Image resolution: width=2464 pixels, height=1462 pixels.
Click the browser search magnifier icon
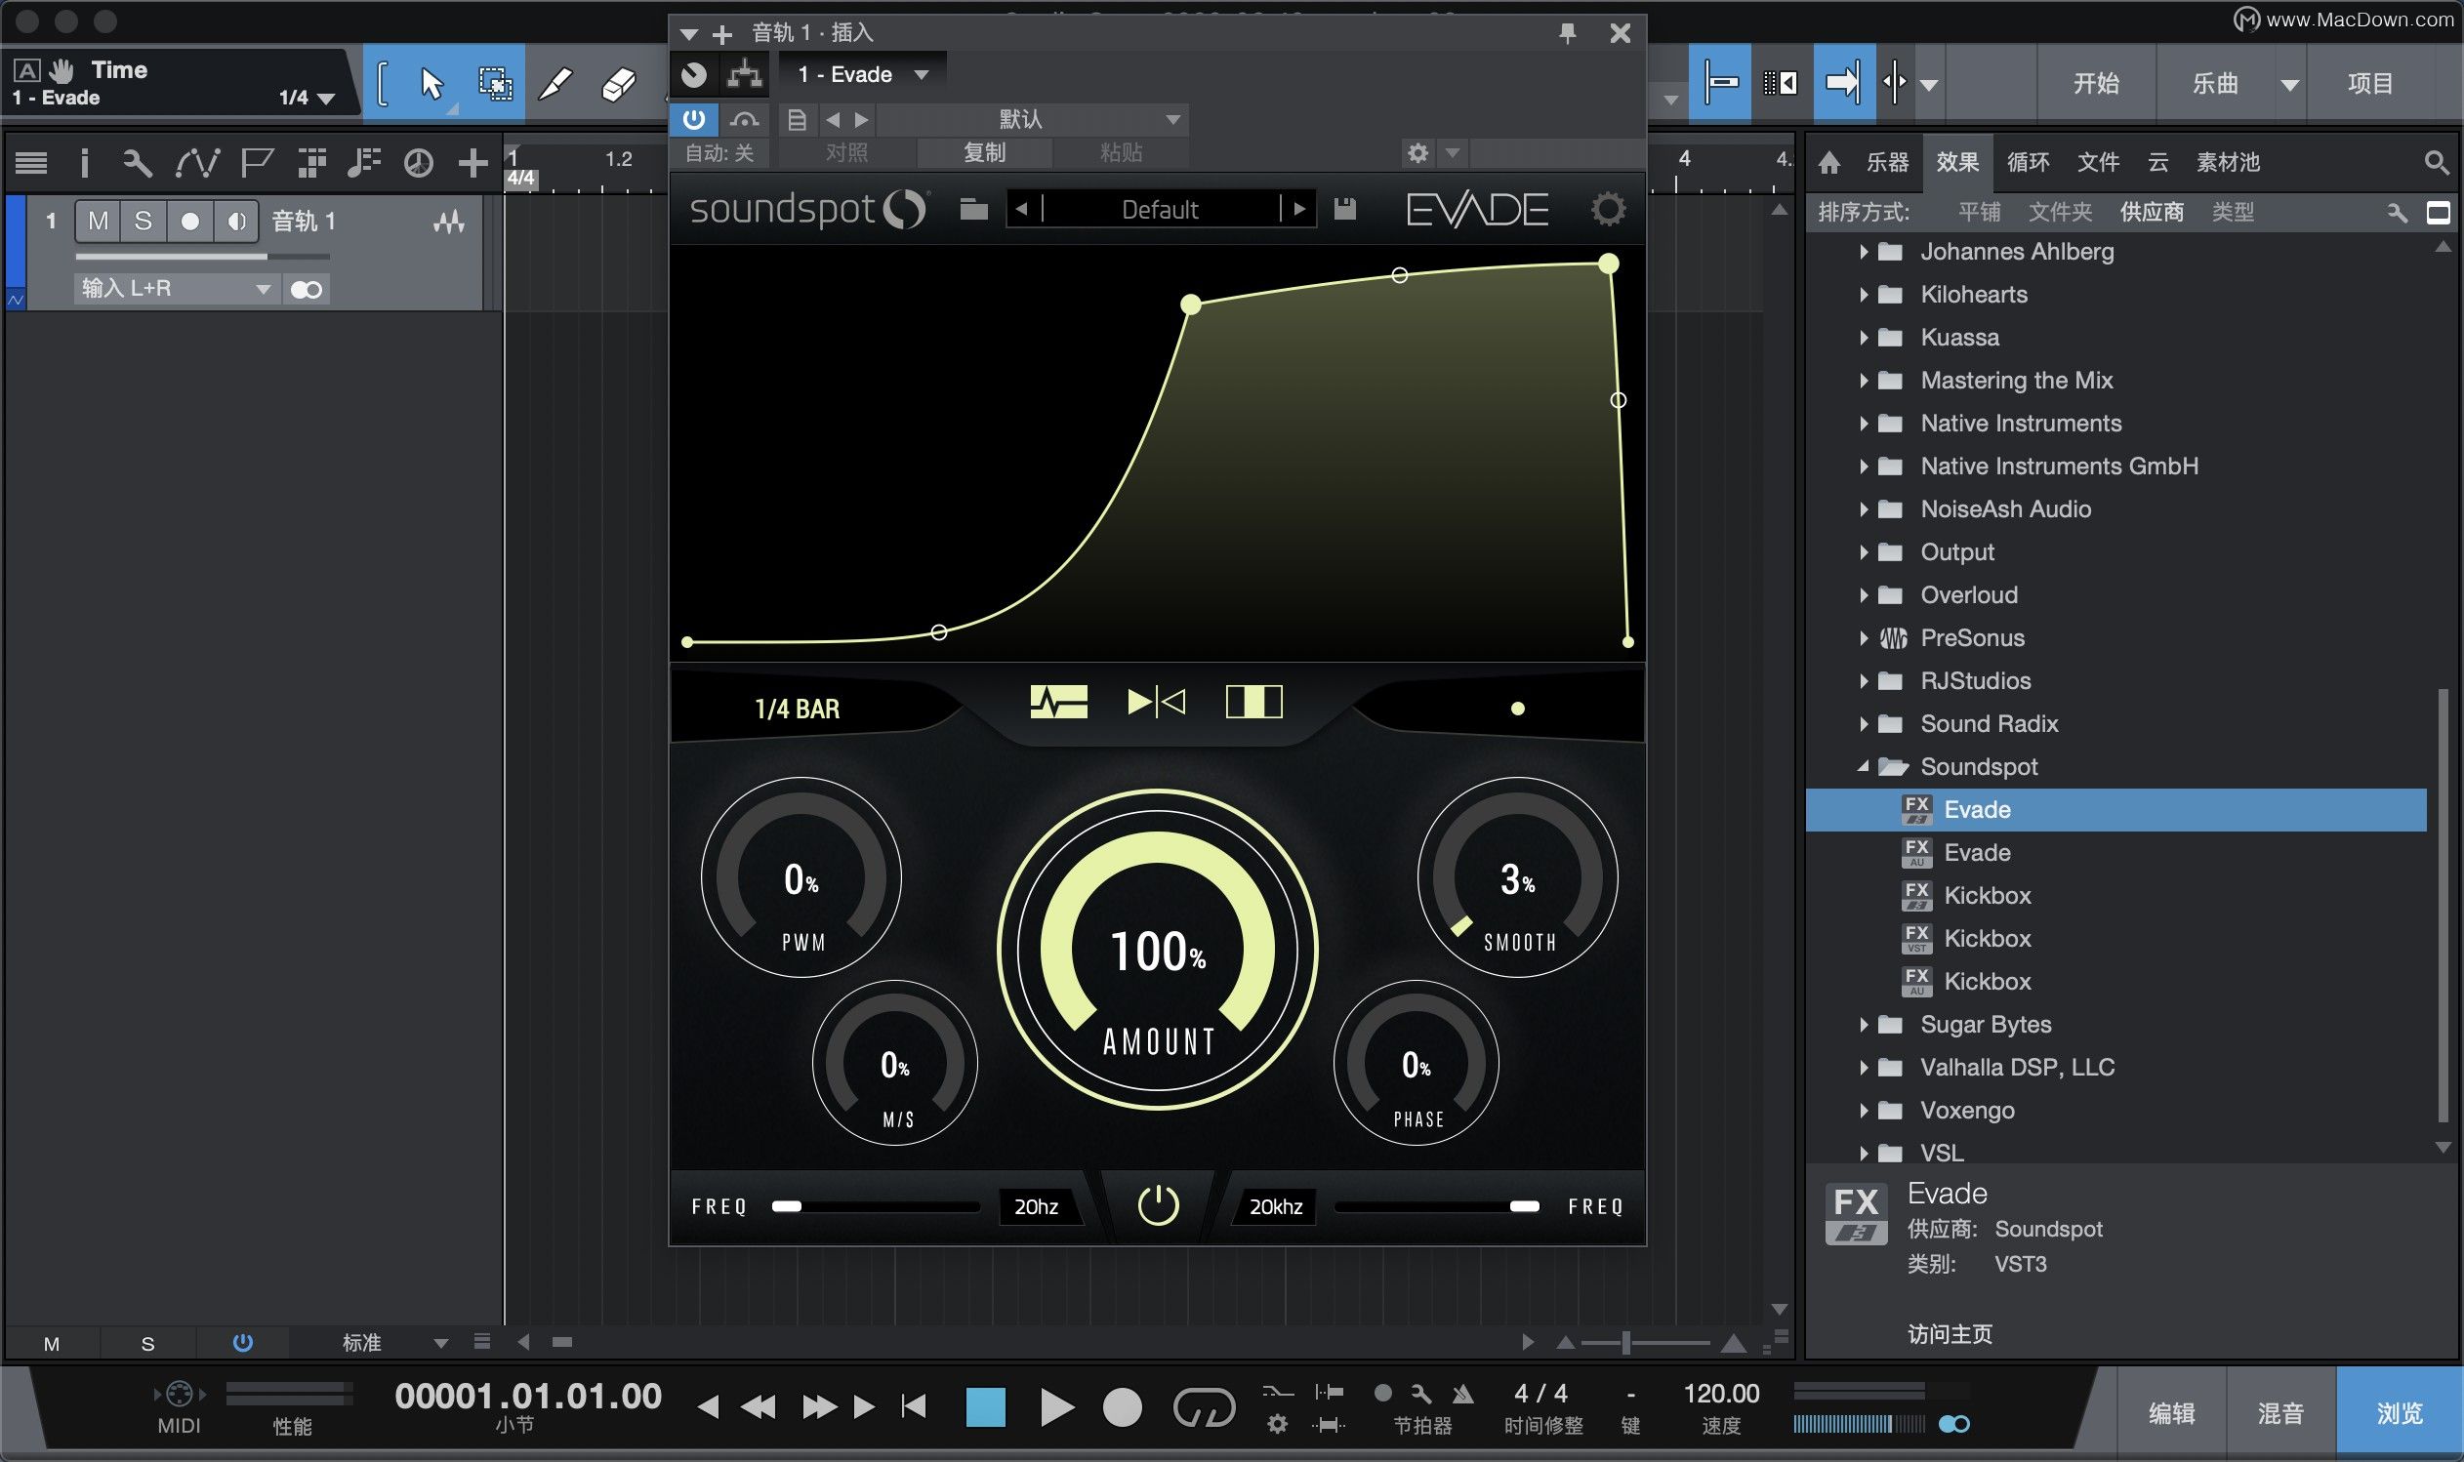(2436, 163)
